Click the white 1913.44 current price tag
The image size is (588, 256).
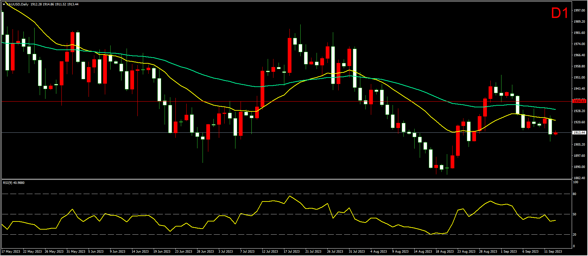[x=579, y=133]
